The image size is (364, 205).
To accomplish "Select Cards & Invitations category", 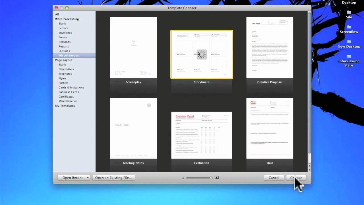I will point(71,87).
